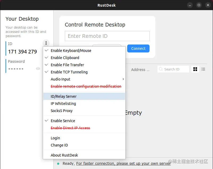Click the set up your own server link

pyautogui.click(x=123, y=163)
